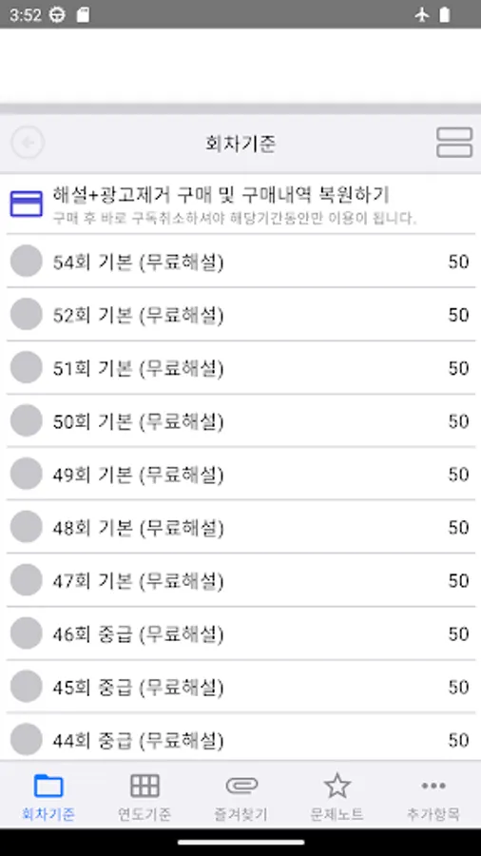The width and height of the screenshot is (481, 856).
Task: Select the 47회 기본 (무료해설) row
Action: pyautogui.click(x=240, y=580)
